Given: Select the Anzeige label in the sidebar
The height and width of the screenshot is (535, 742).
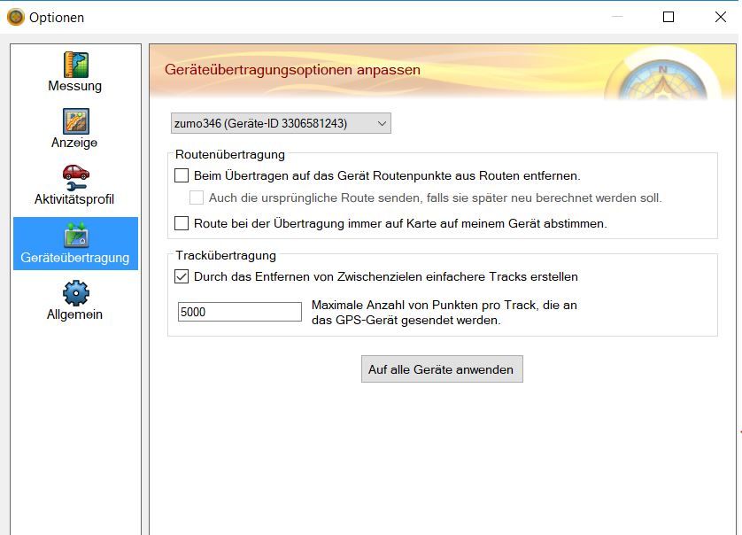Looking at the screenshot, I should coord(75,143).
